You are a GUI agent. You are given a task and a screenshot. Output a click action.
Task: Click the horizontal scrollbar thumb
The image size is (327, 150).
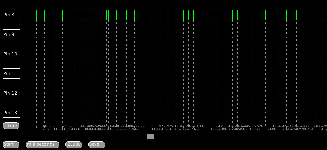[x=150, y=136]
